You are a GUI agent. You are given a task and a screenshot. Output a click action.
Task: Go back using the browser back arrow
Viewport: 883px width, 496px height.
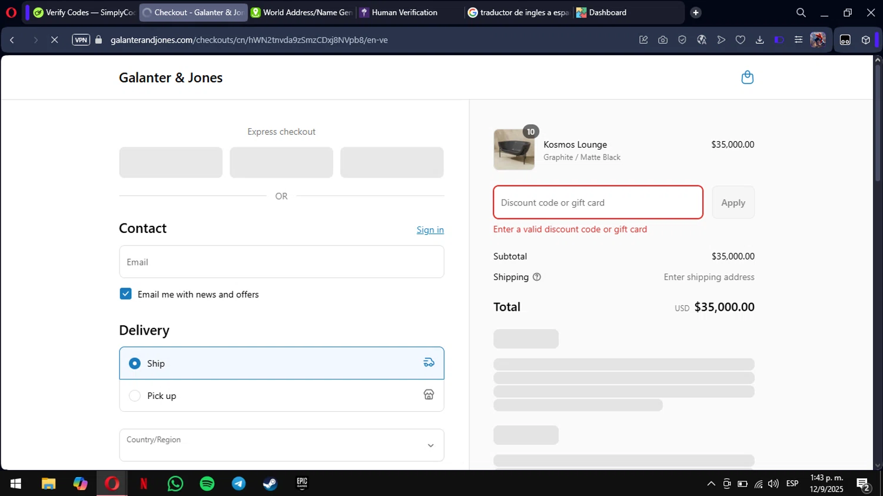click(12, 40)
